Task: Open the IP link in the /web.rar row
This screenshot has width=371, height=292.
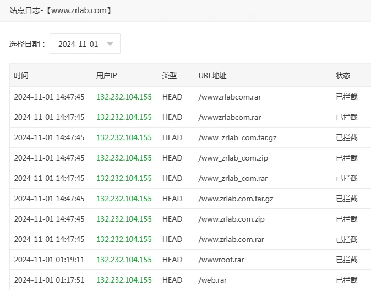Action: click(x=124, y=280)
